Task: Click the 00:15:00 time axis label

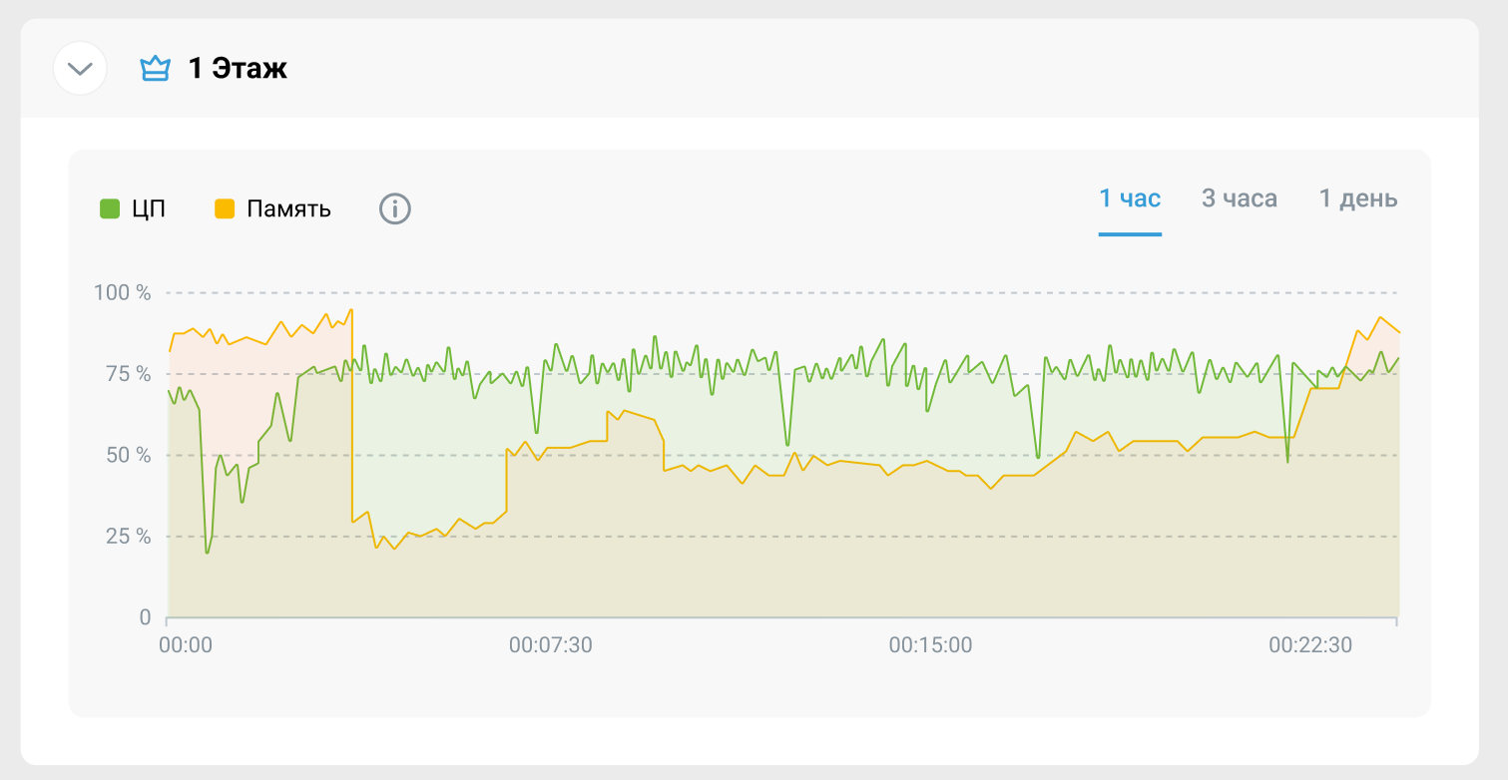Action: pos(930,645)
